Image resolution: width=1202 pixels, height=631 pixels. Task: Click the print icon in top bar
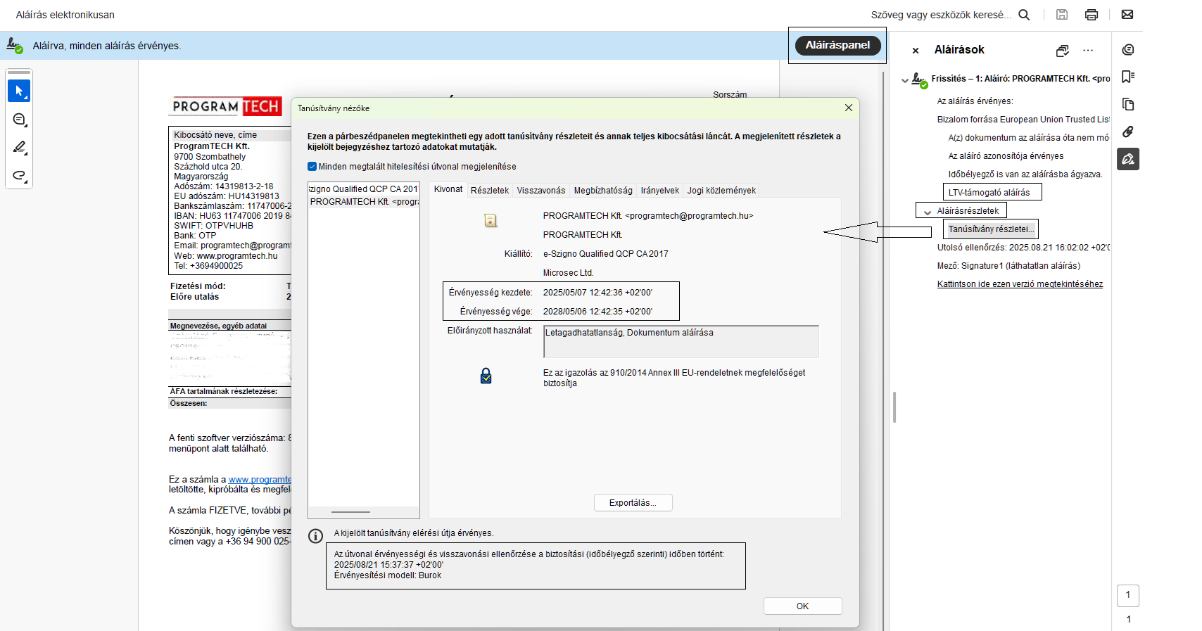point(1092,15)
